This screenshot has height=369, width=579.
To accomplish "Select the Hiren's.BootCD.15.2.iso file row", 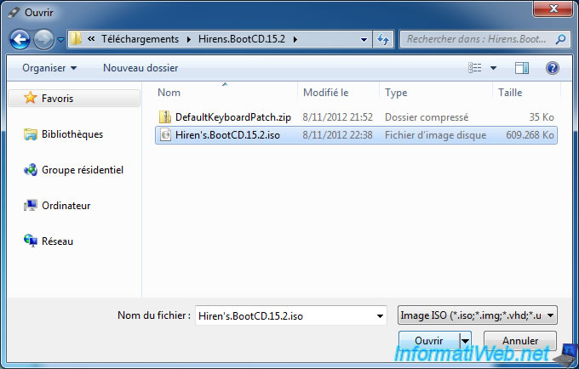I will 356,135.
